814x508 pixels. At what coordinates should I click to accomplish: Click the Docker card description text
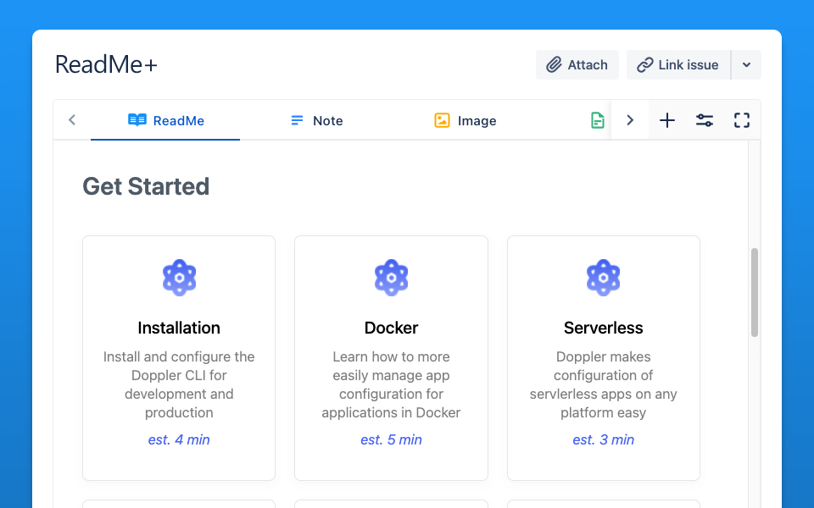tap(392, 384)
